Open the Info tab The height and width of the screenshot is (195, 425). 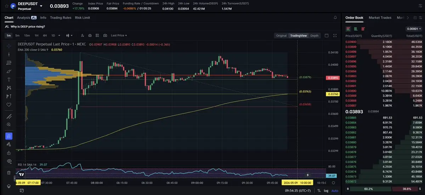(x=43, y=17)
